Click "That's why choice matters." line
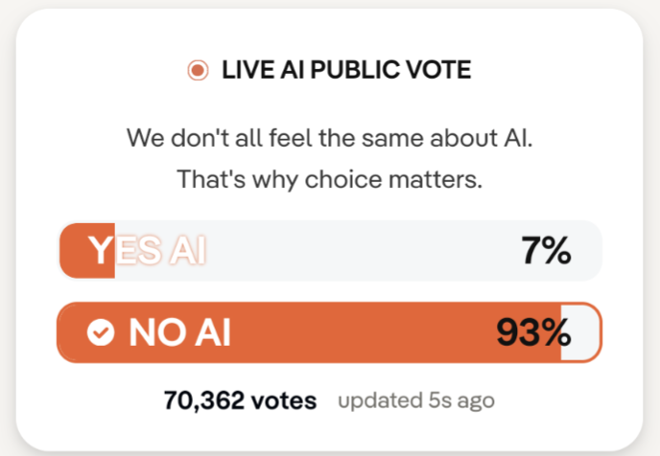This screenshot has width=660, height=456. click(x=329, y=179)
